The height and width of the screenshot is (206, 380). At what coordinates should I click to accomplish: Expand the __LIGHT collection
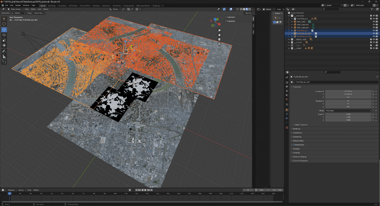(x=289, y=48)
